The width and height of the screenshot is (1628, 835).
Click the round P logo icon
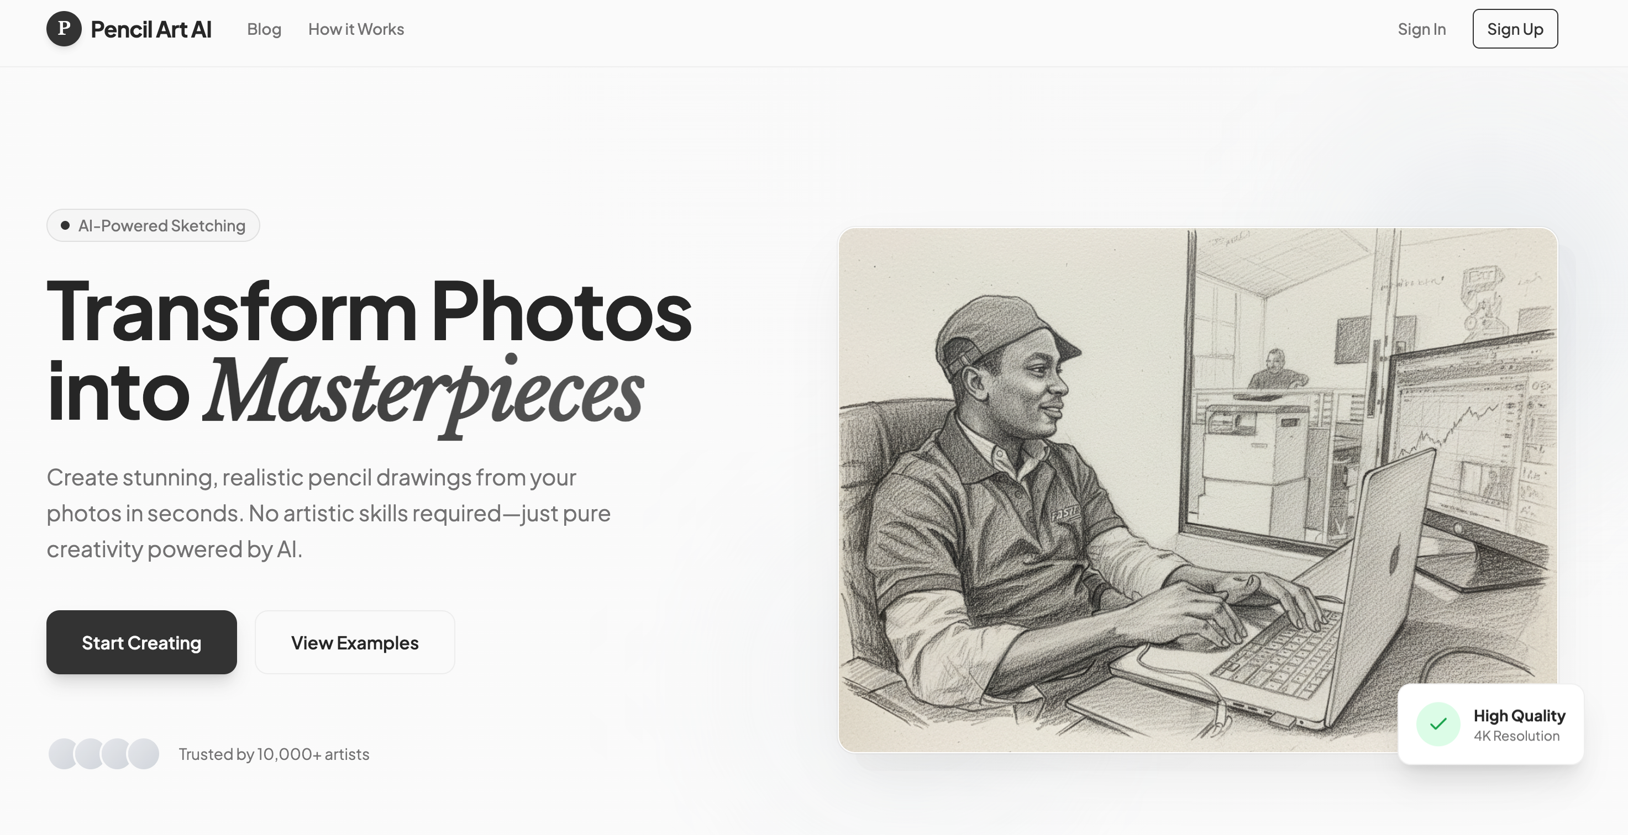pos(64,28)
